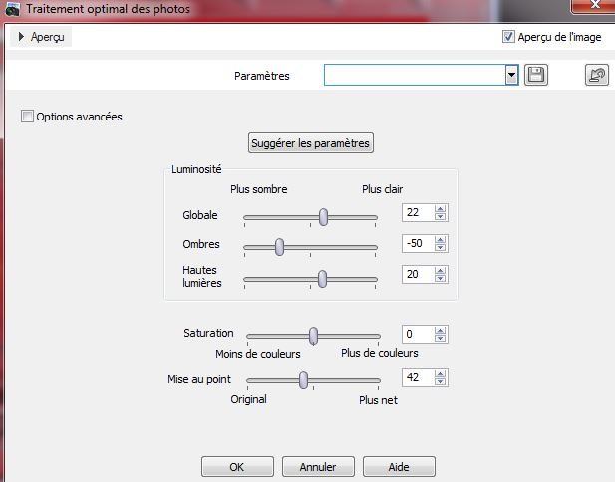Click the Hautes lumières value field showing 20
Image resolution: width=615 pixels, height=482 pixels.
(418, 274)
